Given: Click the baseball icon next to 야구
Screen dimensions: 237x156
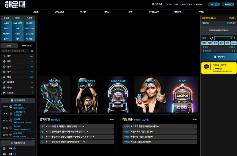Looking at the screenshot, I should click(x=4, y=61).
